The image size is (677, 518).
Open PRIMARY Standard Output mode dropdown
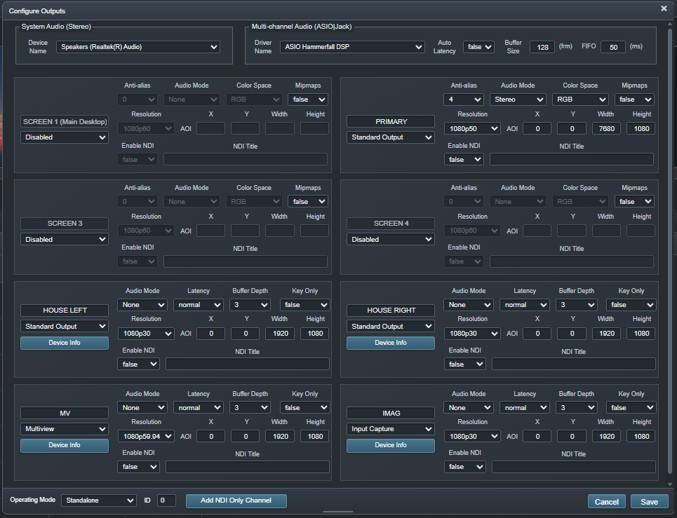tap(391, 137)
